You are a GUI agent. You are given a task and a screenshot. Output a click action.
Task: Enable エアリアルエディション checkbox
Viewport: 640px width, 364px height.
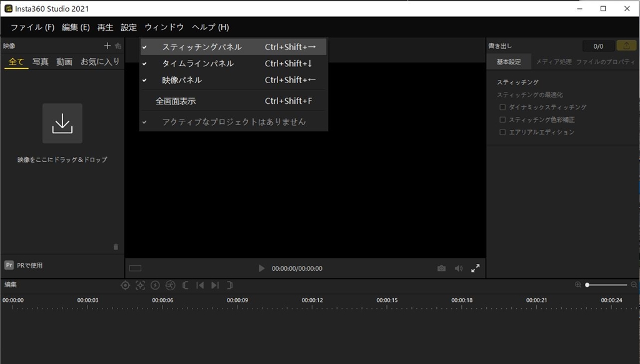(502, 132)
